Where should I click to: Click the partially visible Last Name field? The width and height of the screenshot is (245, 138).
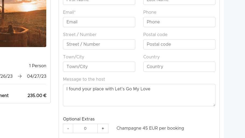pyautogui.click(x=179, y=2)
